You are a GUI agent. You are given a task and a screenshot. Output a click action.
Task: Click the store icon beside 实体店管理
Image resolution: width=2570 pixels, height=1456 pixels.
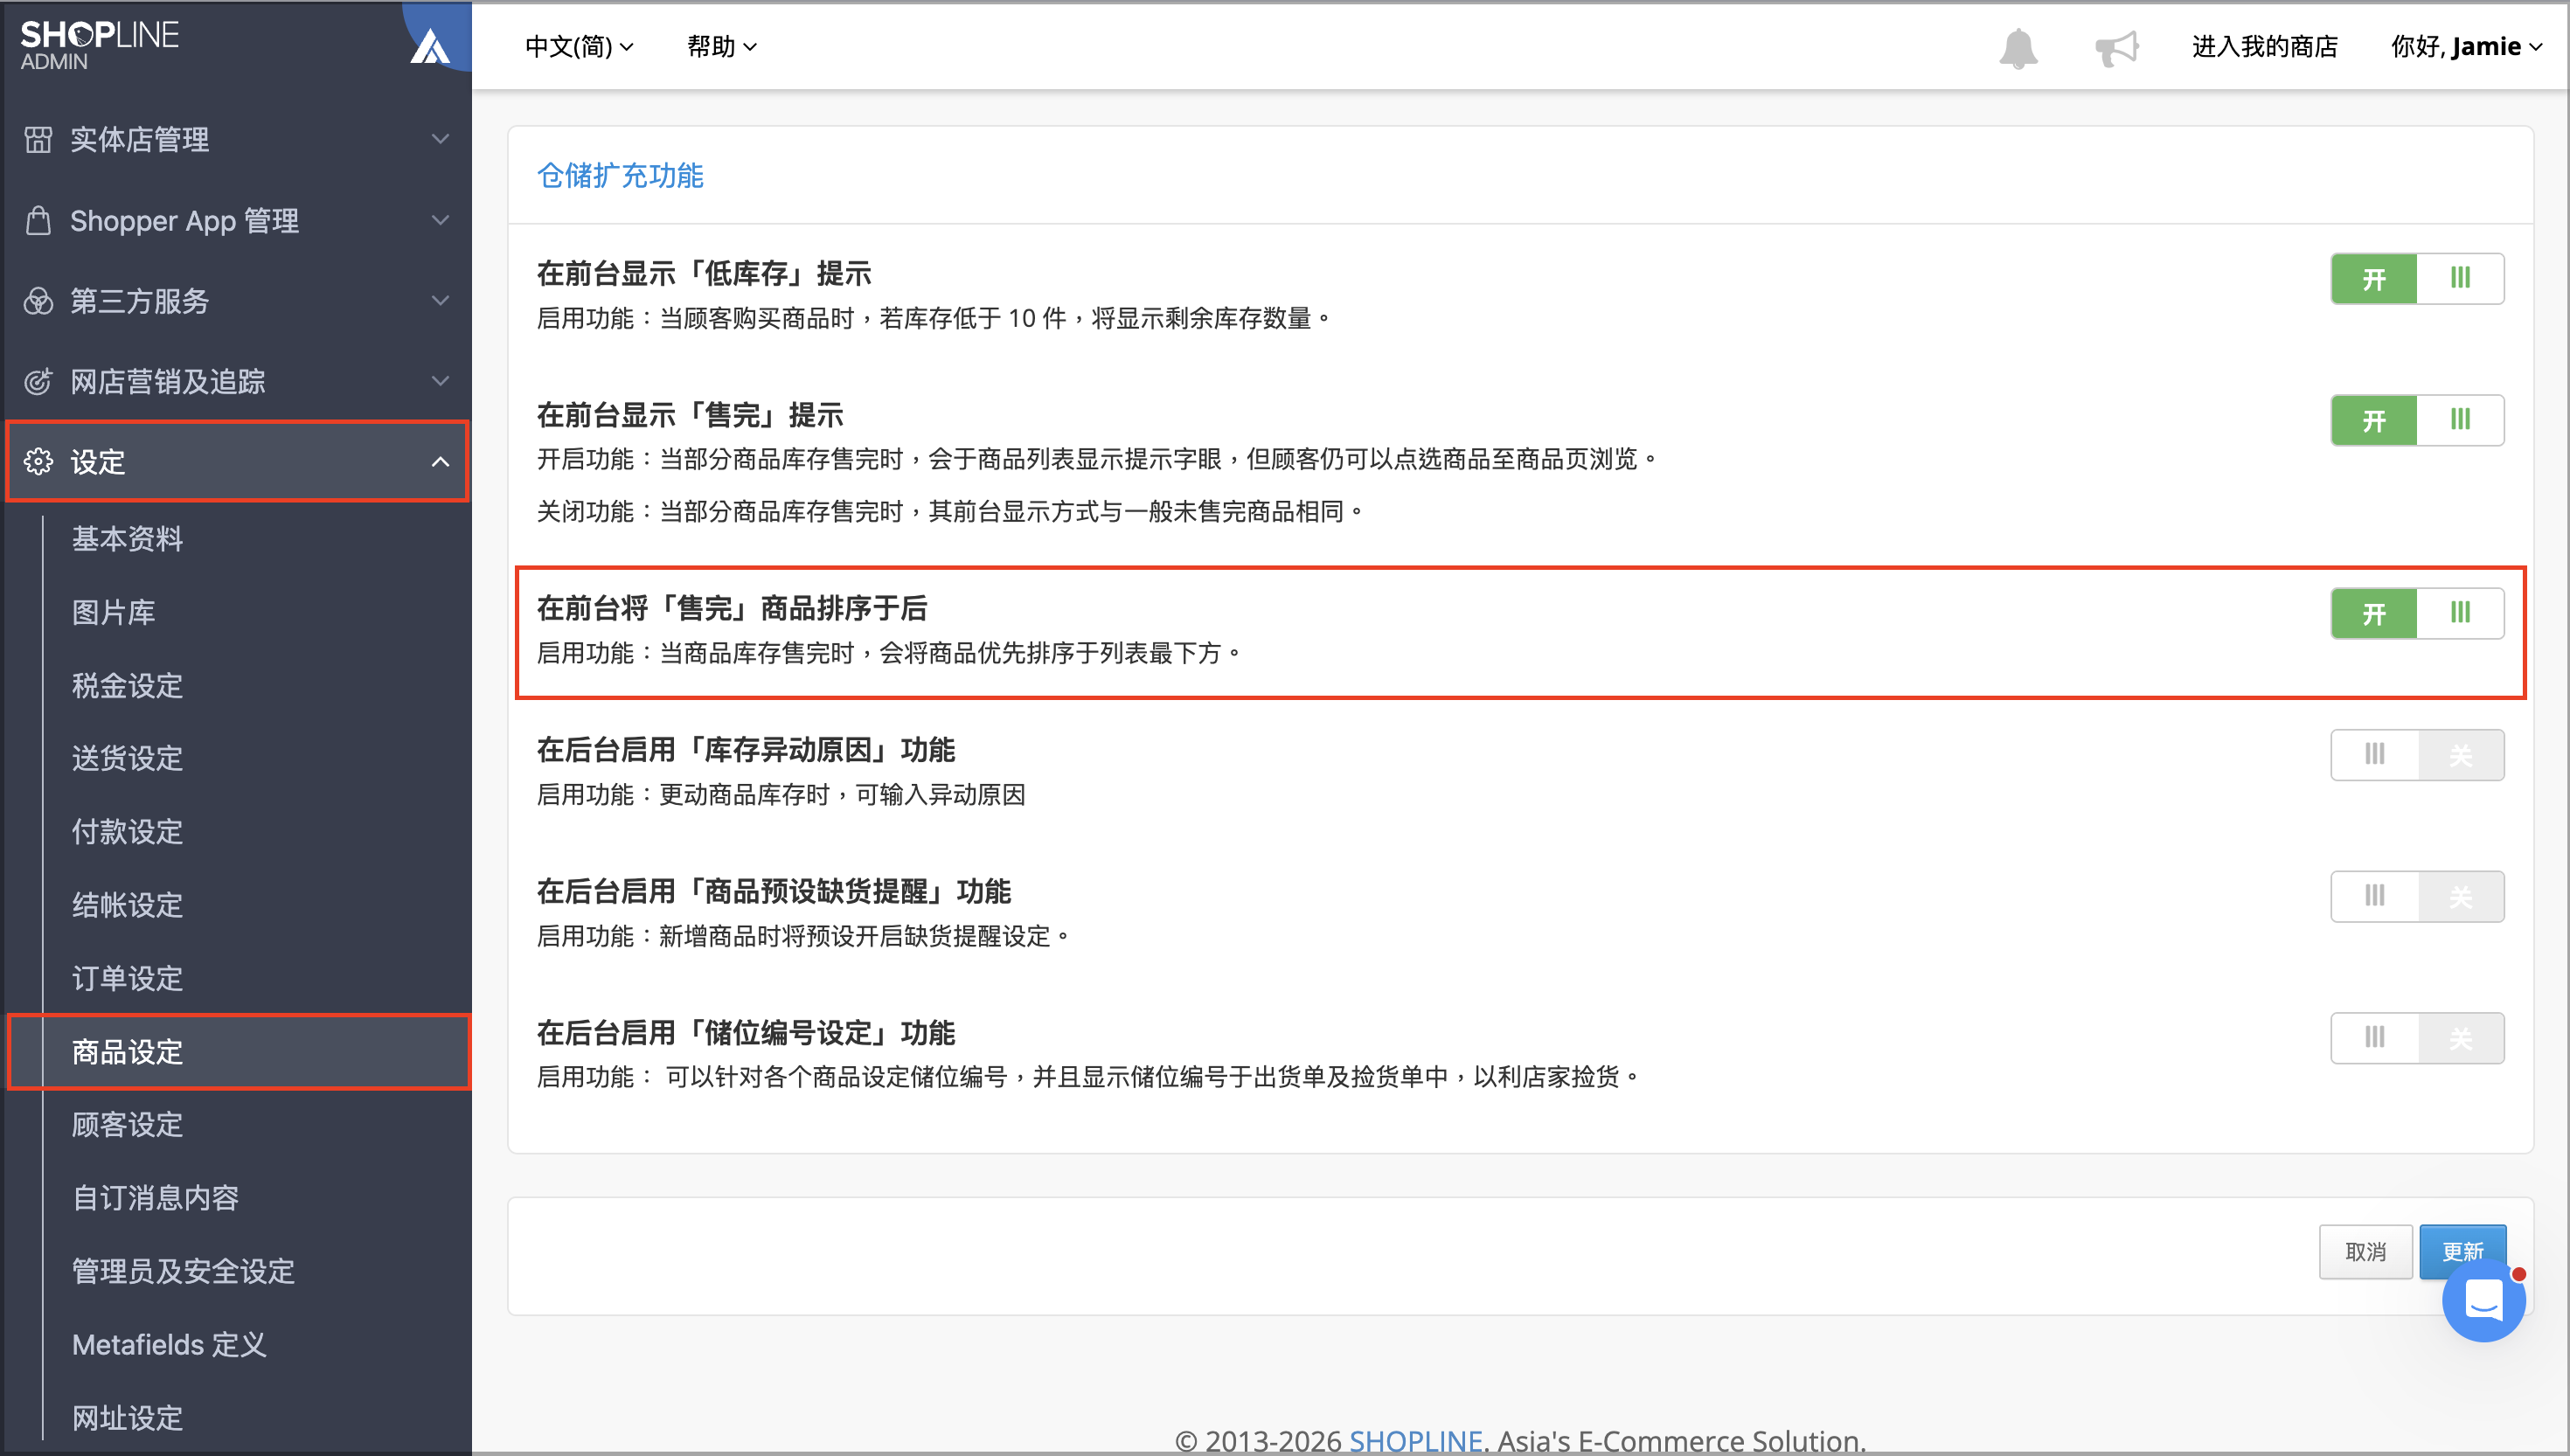pos(38,139)
